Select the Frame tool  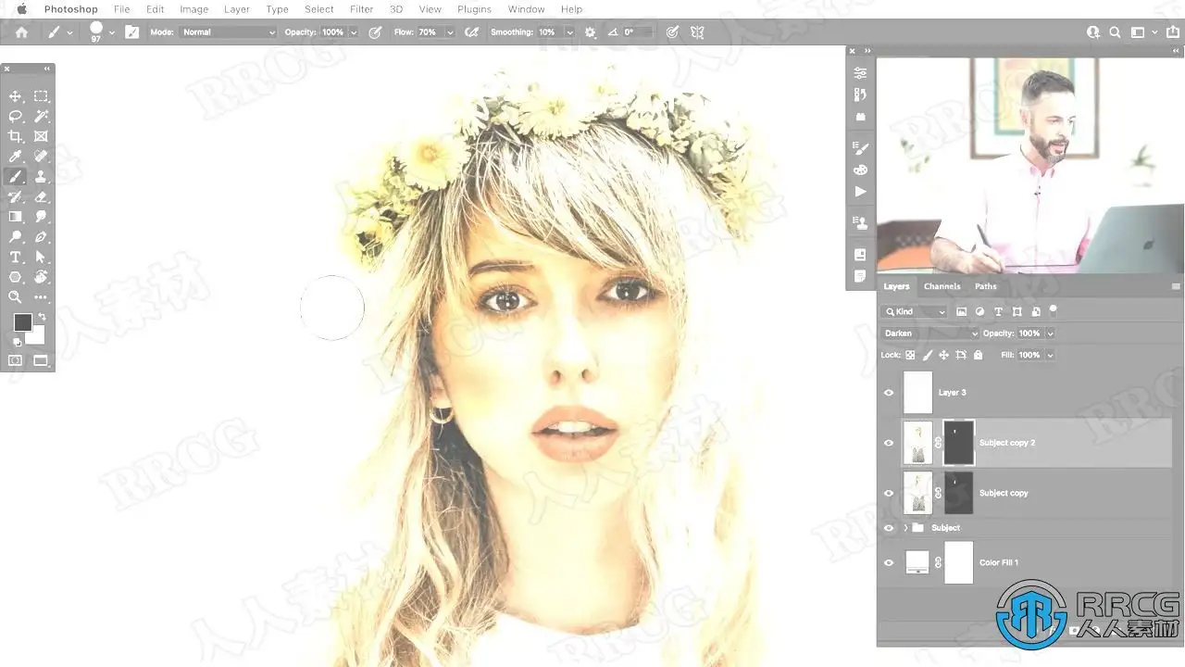[41, 137]
